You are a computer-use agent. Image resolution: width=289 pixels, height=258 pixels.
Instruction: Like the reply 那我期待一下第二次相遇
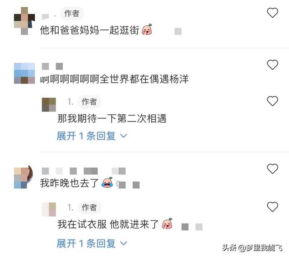coord(272,101)
